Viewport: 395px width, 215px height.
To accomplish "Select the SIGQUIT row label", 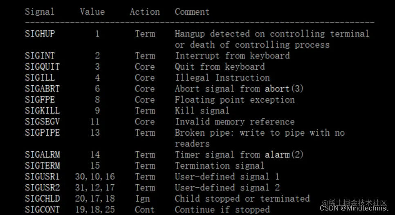I will coord(42,67).
